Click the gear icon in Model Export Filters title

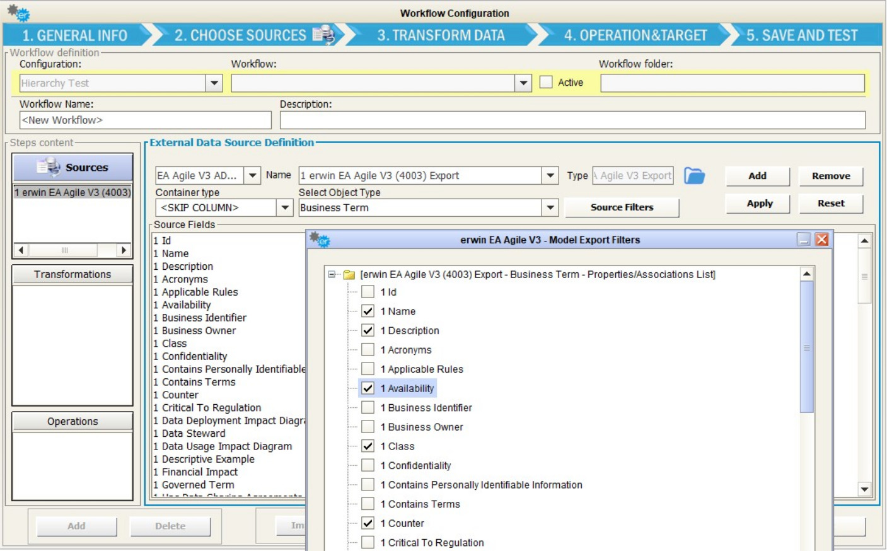tap(320, 240)
